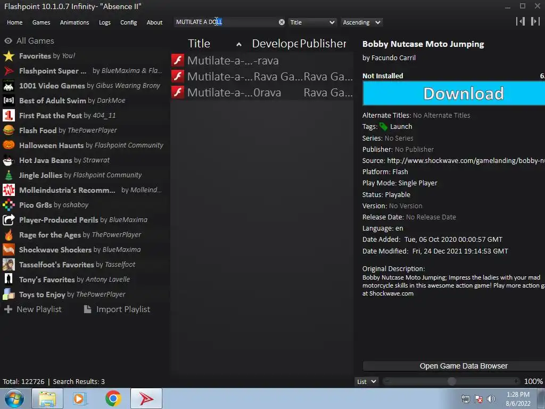Open the List layout dropdown
Viewport: 545px width, 409px height.
coord(366,381)
